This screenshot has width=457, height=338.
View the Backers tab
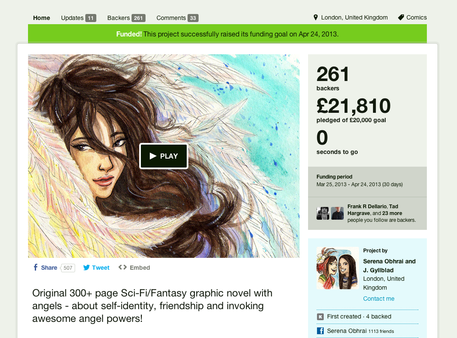126,18
